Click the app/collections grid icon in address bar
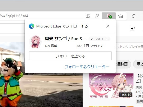The image size is (143, 107). coord(88,16)
